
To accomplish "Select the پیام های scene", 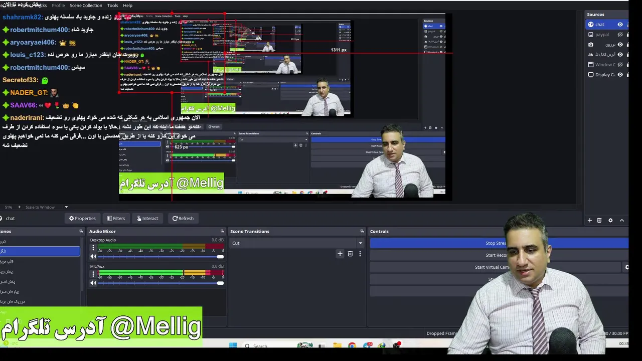I will point(40,291).
